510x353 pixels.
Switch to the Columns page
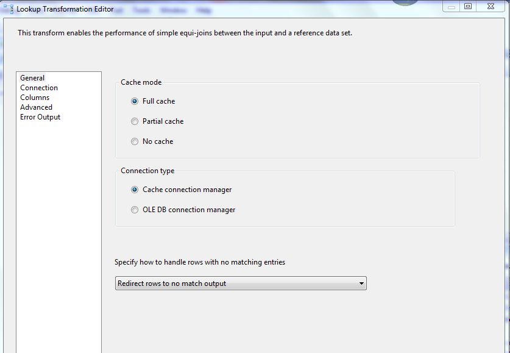point(35,98)
